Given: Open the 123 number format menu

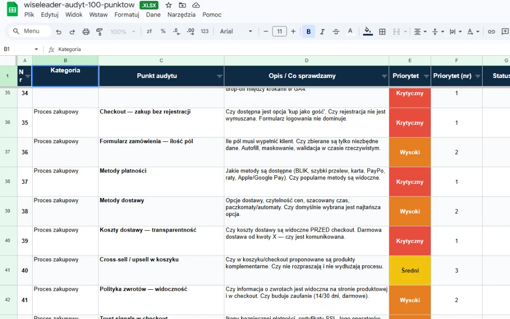Looking at the screenshot, I should [x=204, y=31].
